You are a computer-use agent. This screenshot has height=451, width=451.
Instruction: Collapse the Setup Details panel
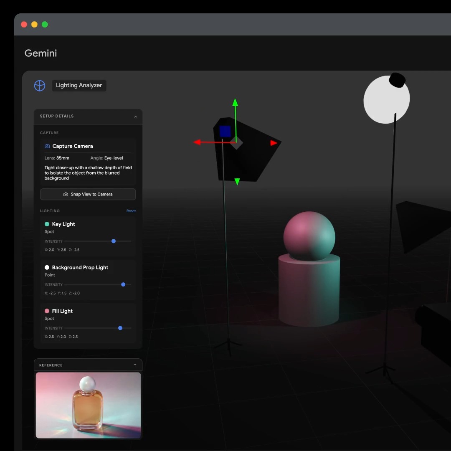(135, 117)
